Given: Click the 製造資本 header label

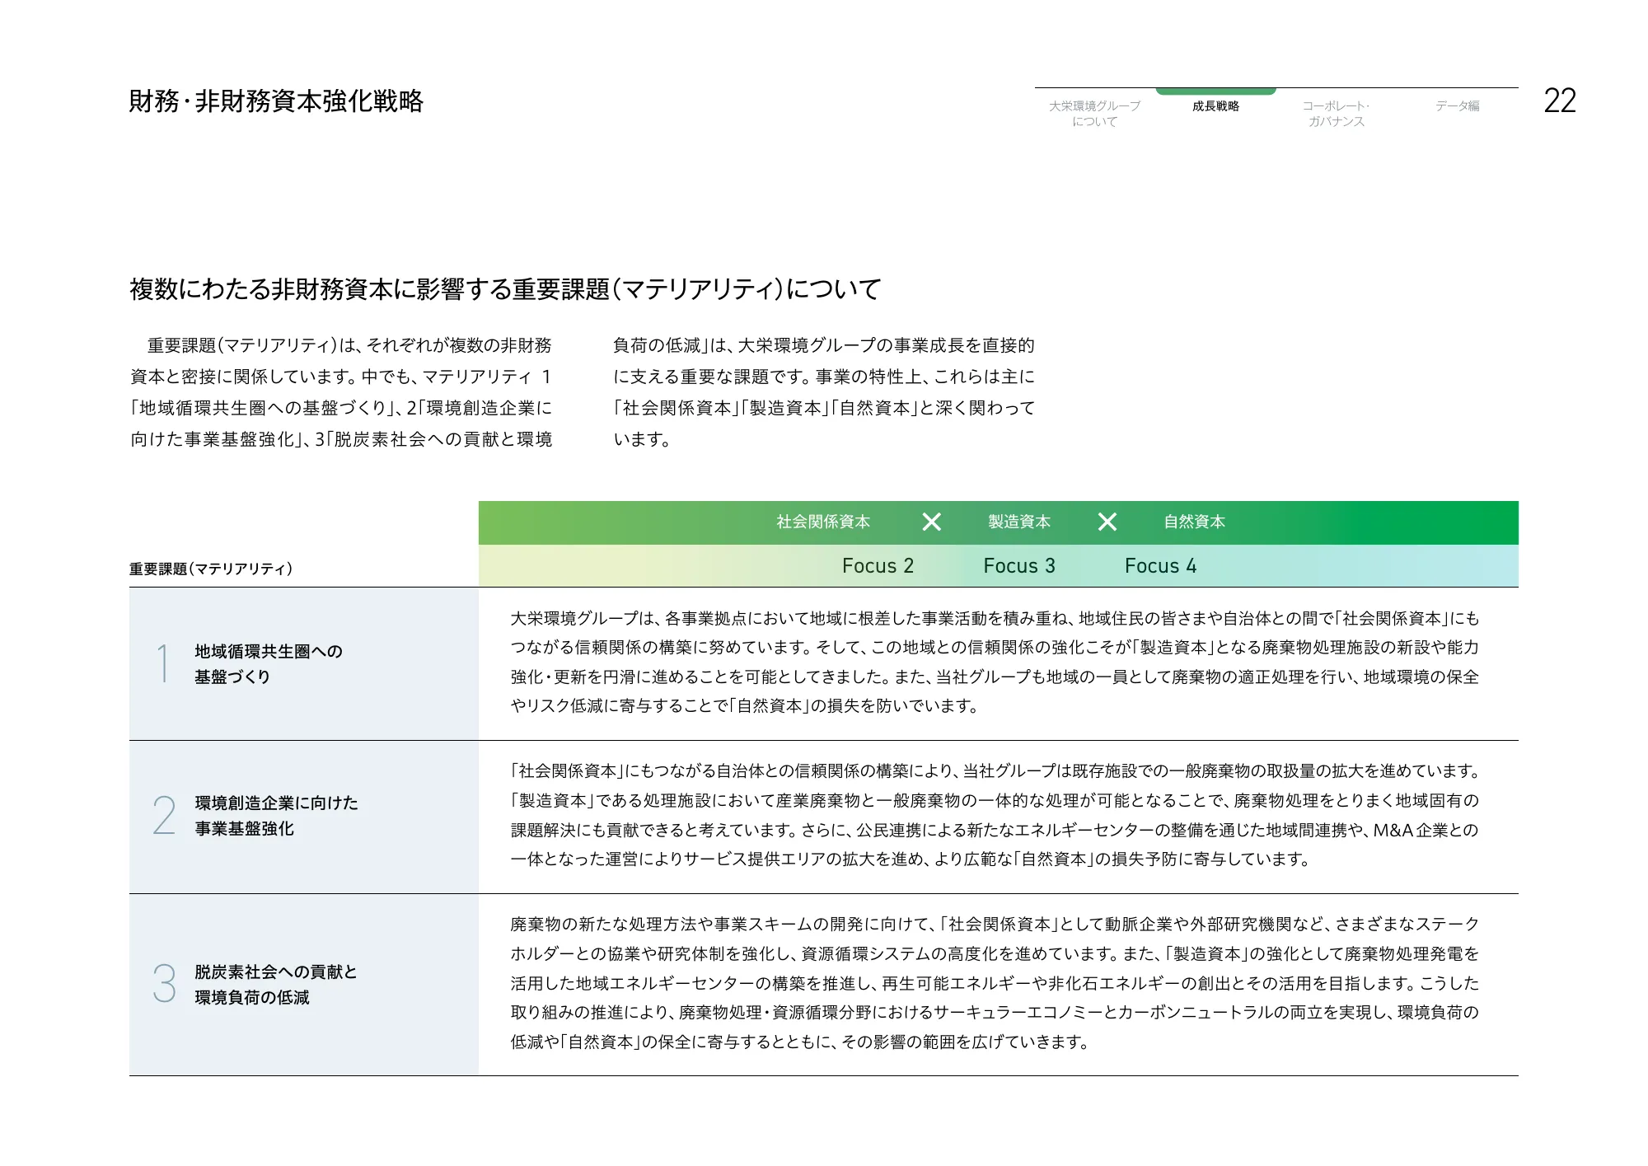Looking at the screenshot, I should pyautogui.click(x=1018, y=521).
